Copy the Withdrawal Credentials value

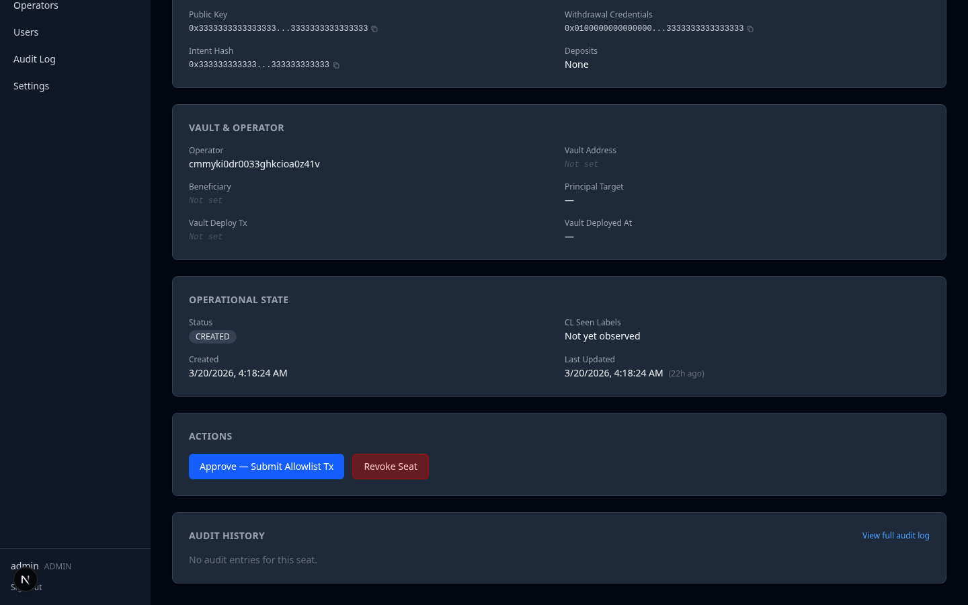click(750, 28)
